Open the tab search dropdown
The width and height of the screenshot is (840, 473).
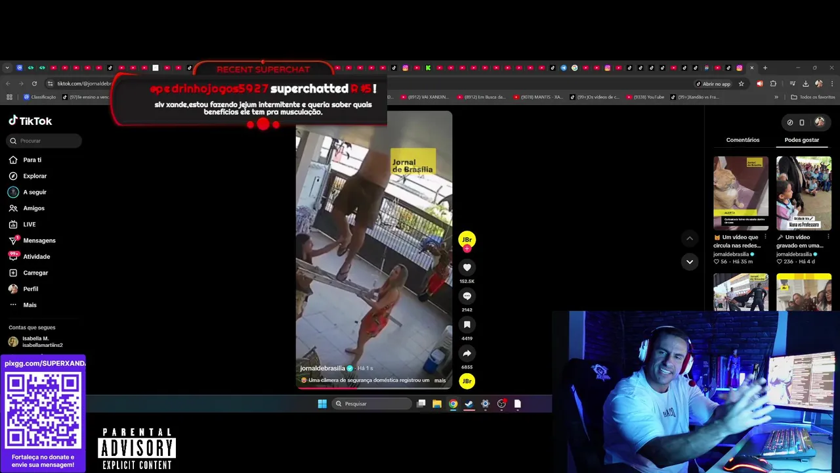click(7, 68)
